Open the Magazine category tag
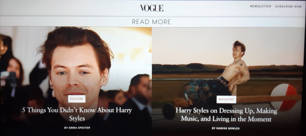306x136 pixels. (226, 99)
